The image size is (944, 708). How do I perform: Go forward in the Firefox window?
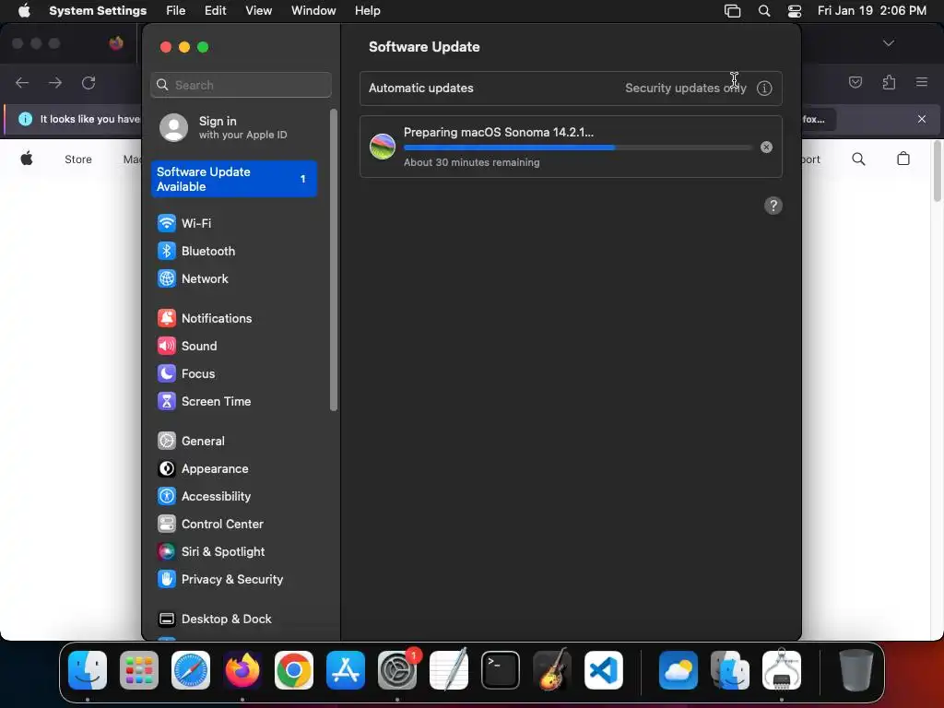(55, 83)
